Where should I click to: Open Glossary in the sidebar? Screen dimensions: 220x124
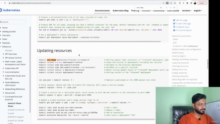(9, 50)
